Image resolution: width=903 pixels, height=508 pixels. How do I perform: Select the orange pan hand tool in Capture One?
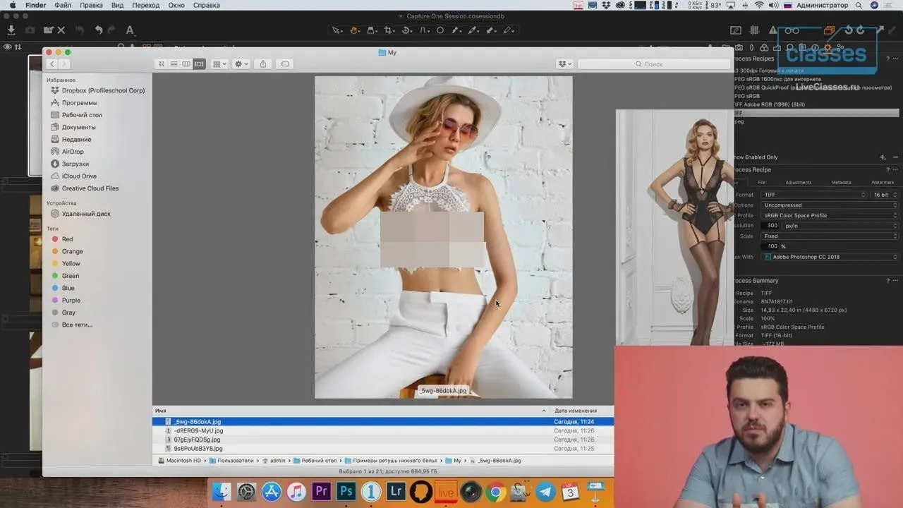(355, 30)
